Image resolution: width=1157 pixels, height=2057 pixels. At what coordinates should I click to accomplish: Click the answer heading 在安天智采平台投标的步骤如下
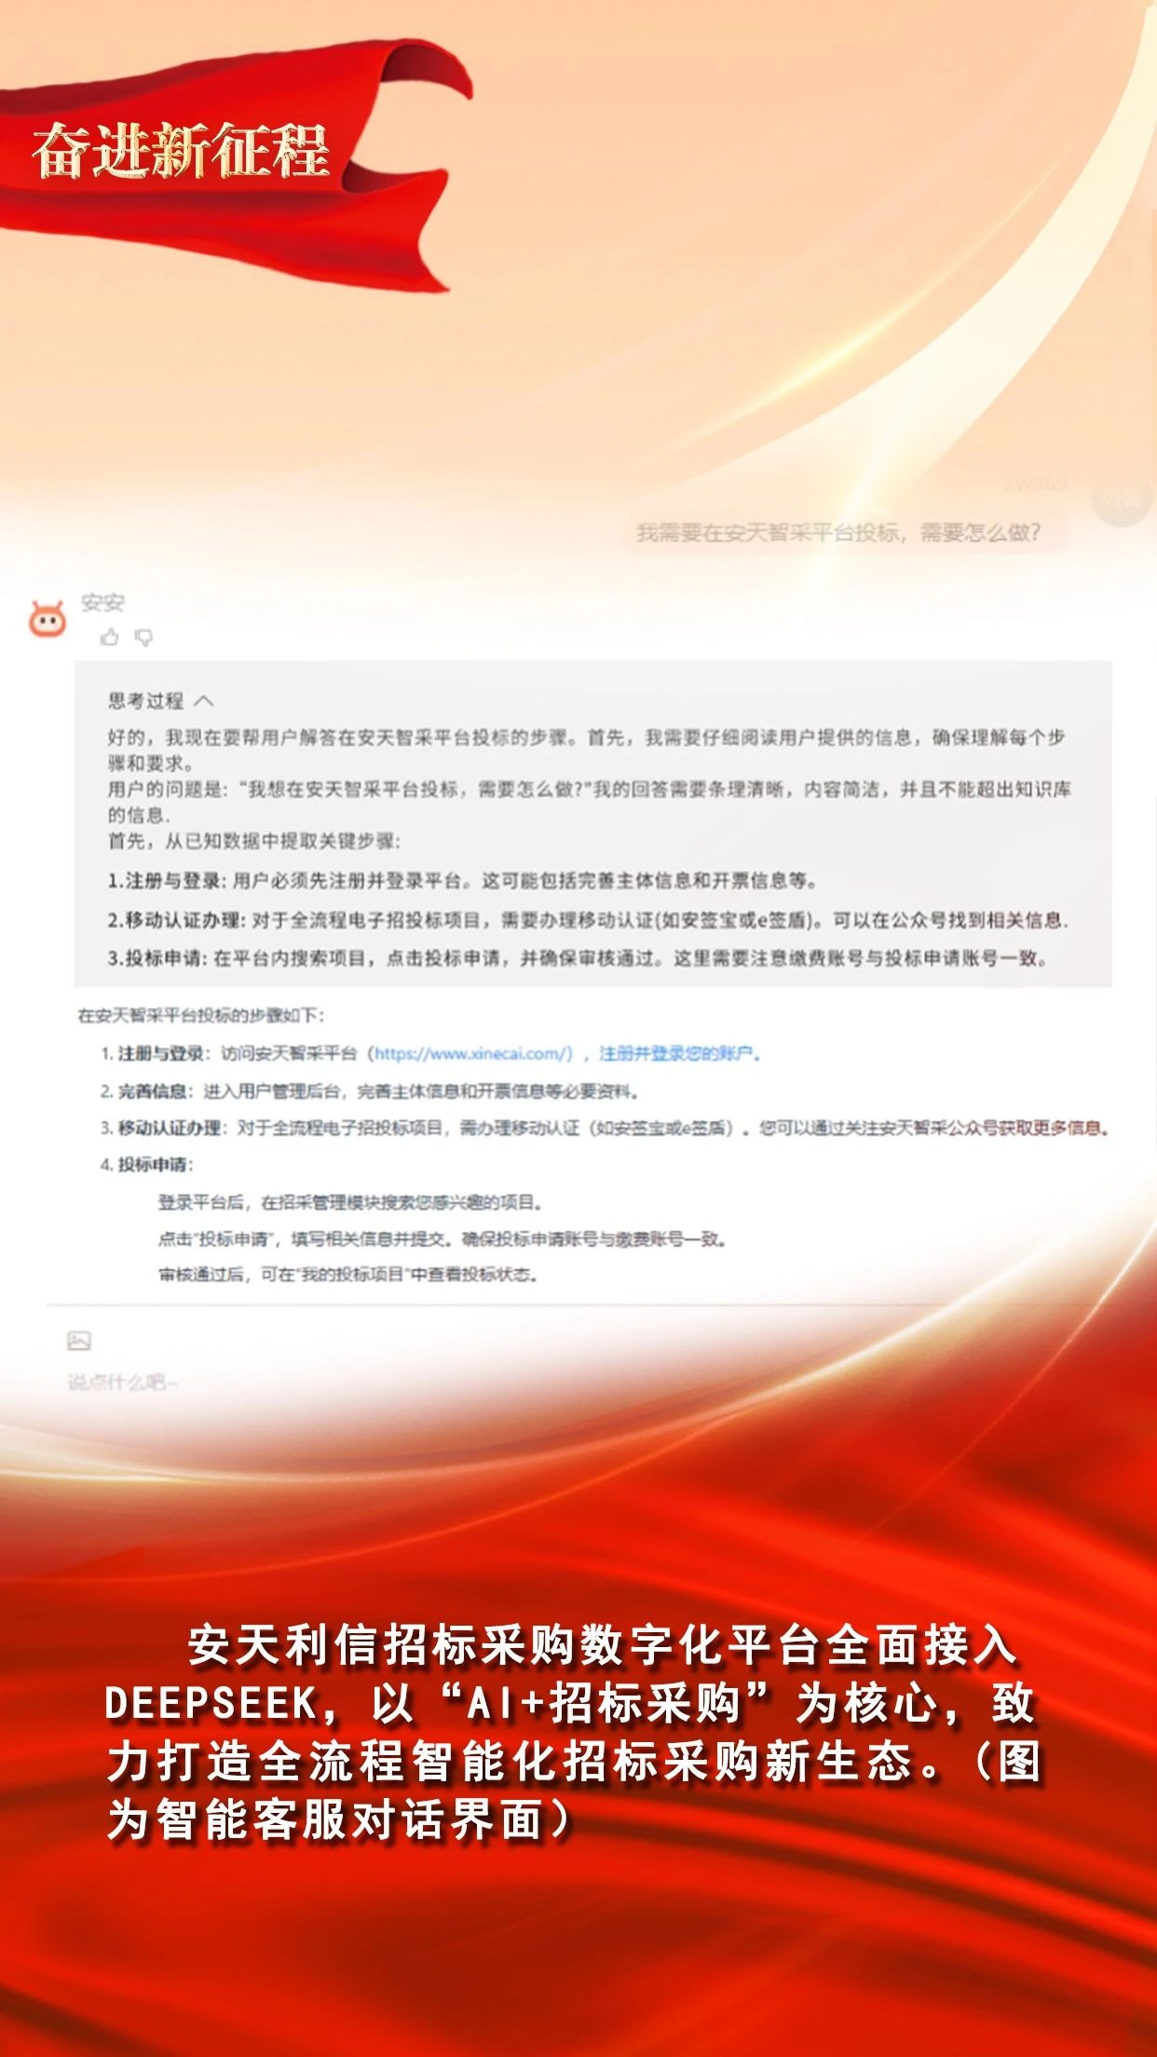[201, 1015]
